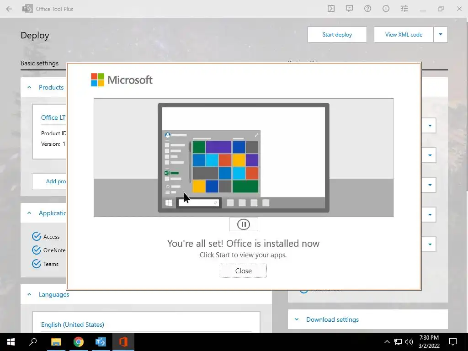This screenshot has height=351, width=468.
Task: Go back with the back arrow
Action: pos(9,9)
